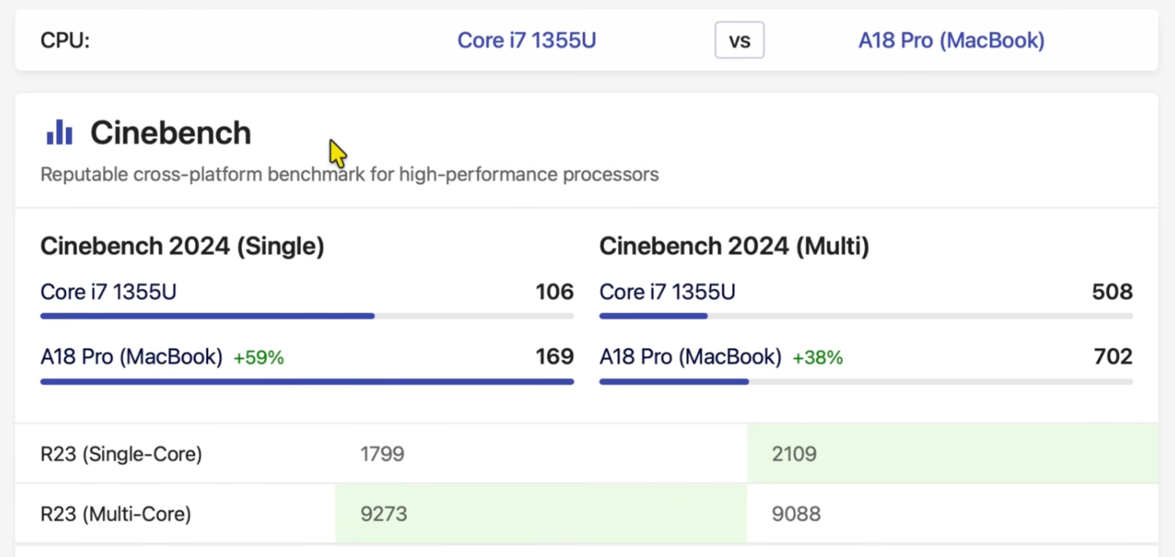Select the "CPU:" label
This screenshot has height=557, width=1175.
pyautogui.click(x=65, y=40)
